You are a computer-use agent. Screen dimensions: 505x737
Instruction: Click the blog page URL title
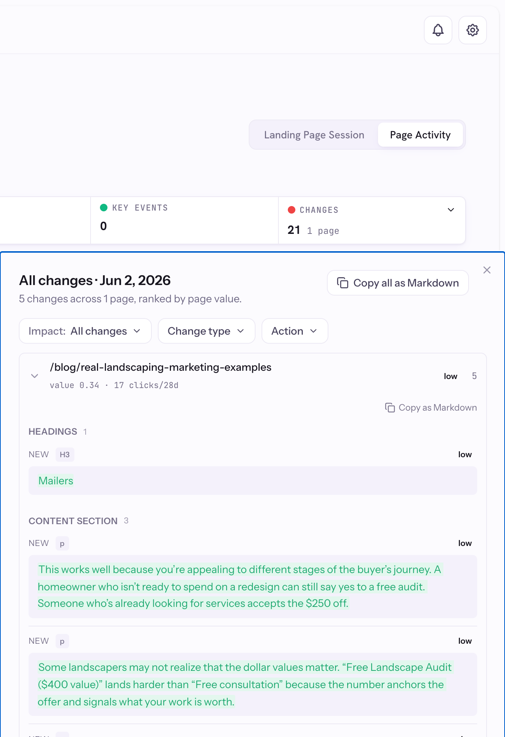[161, 367]
